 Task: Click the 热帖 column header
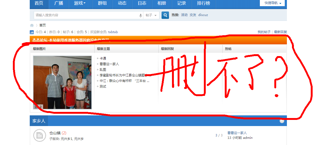coord(228,49)
